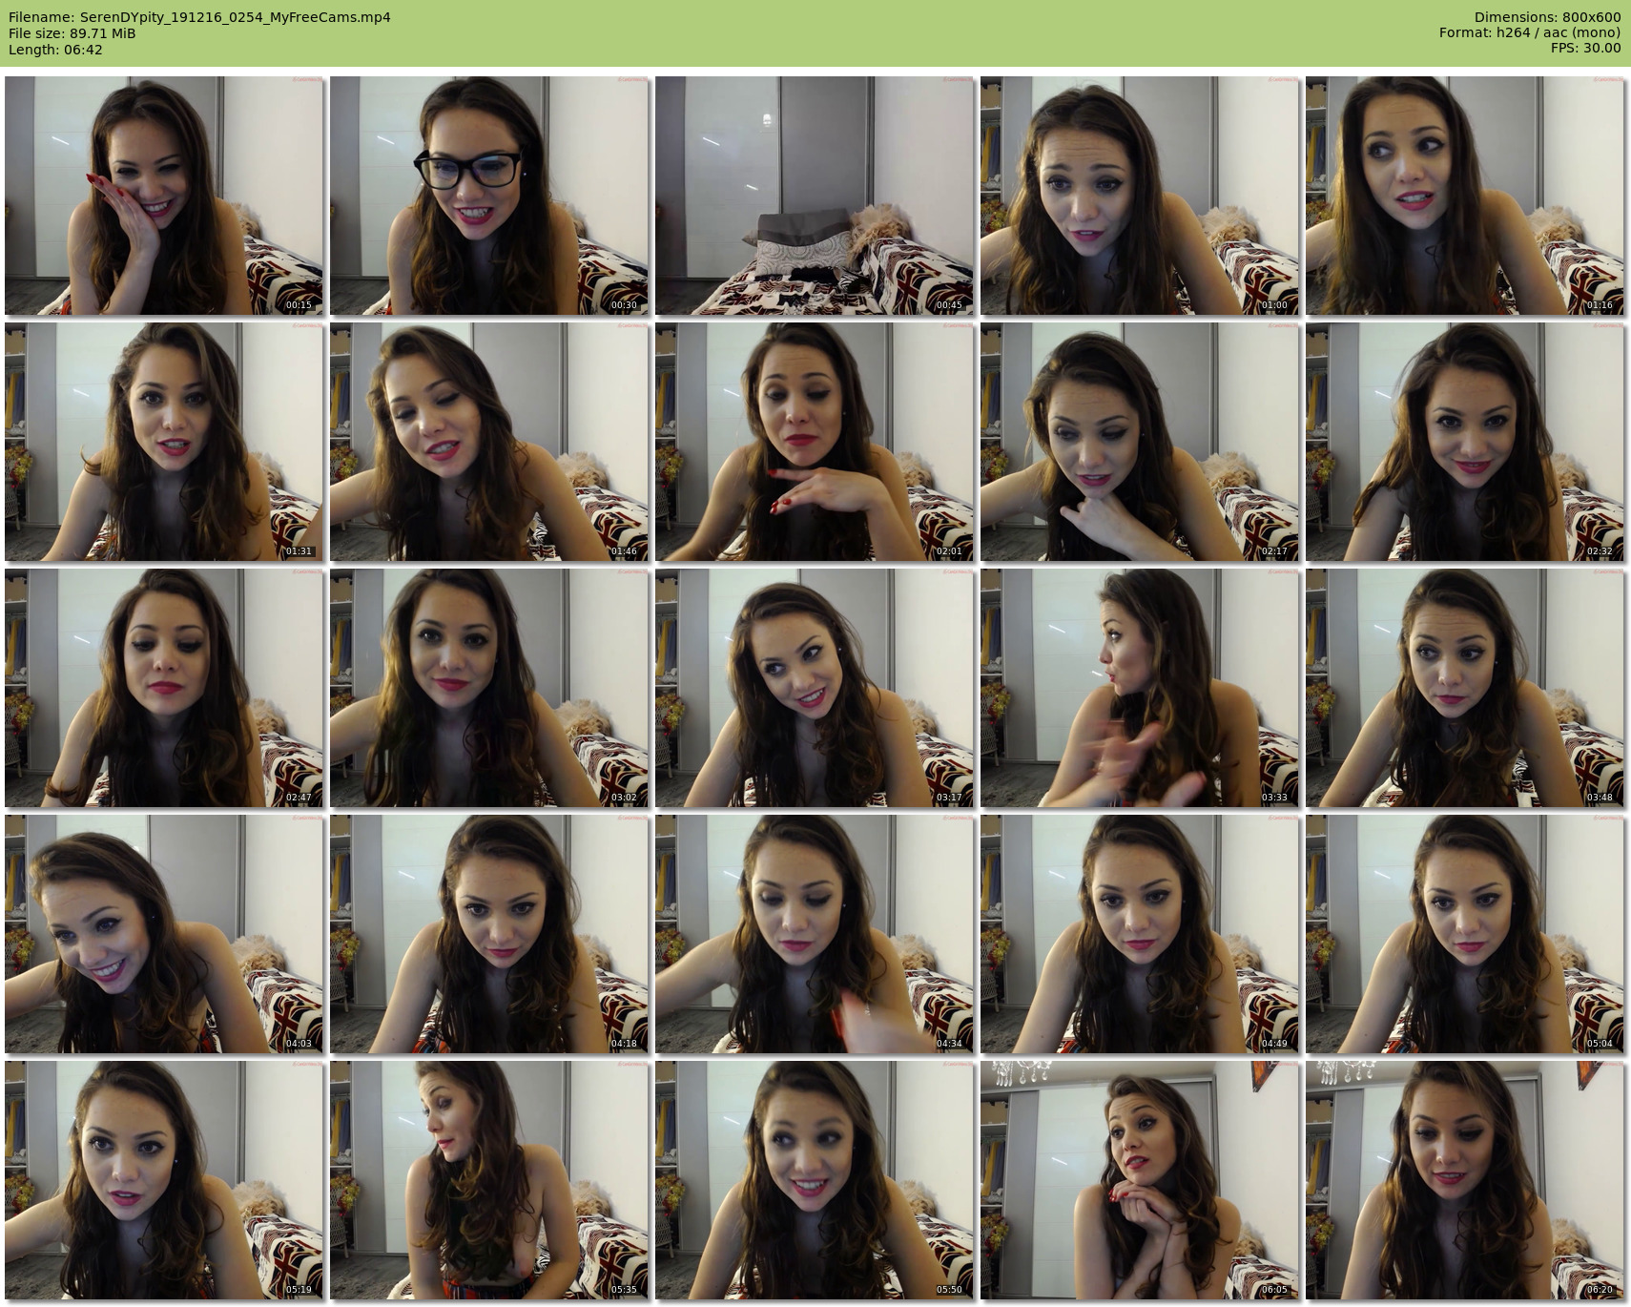The height and width of the screenshot is (1307, 1631).
Task: Select the final frame at 06:20
Action: click(1465, 1181)
